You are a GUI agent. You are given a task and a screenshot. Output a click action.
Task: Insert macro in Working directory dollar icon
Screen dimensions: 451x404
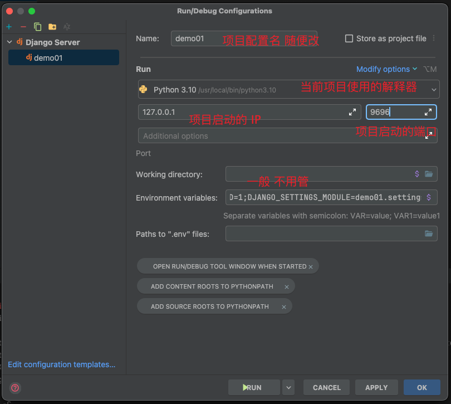pyautogui.click(x=417, y=174)
